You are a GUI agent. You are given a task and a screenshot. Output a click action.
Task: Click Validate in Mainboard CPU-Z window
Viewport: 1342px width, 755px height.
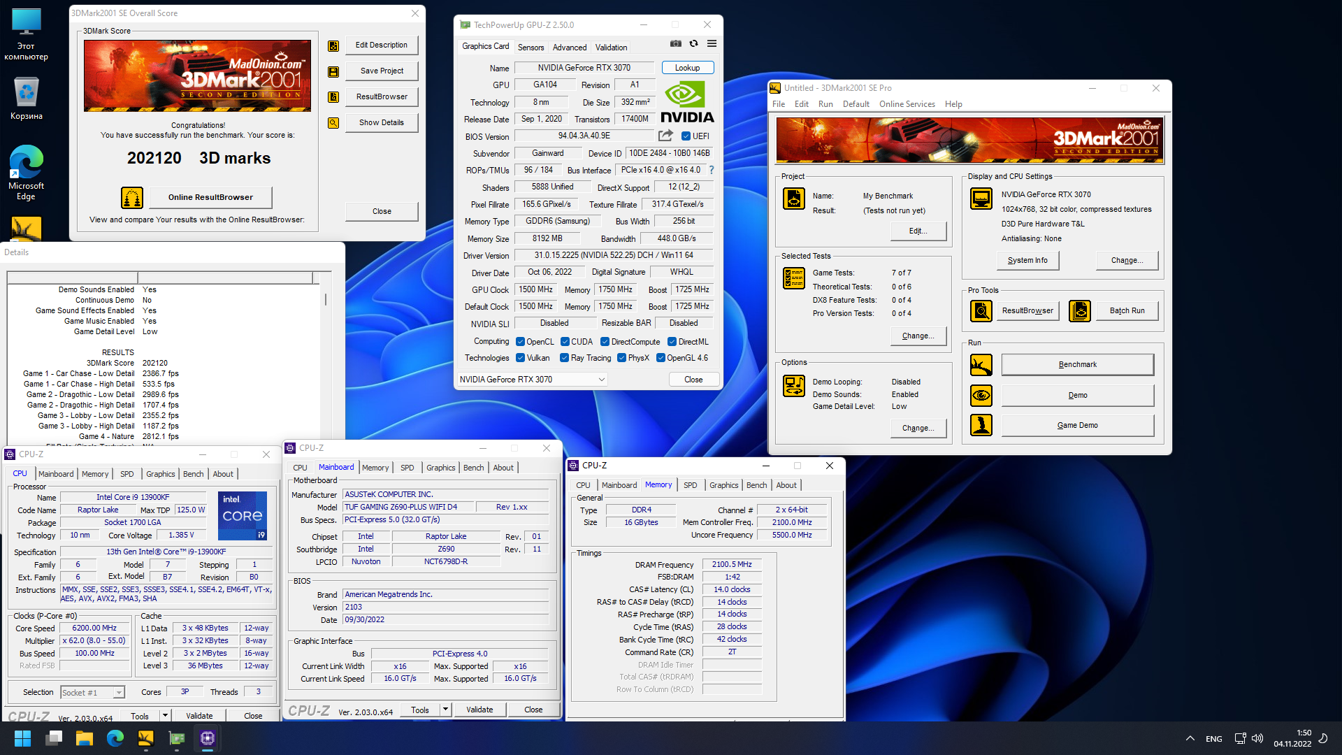(x=479, y=710)
